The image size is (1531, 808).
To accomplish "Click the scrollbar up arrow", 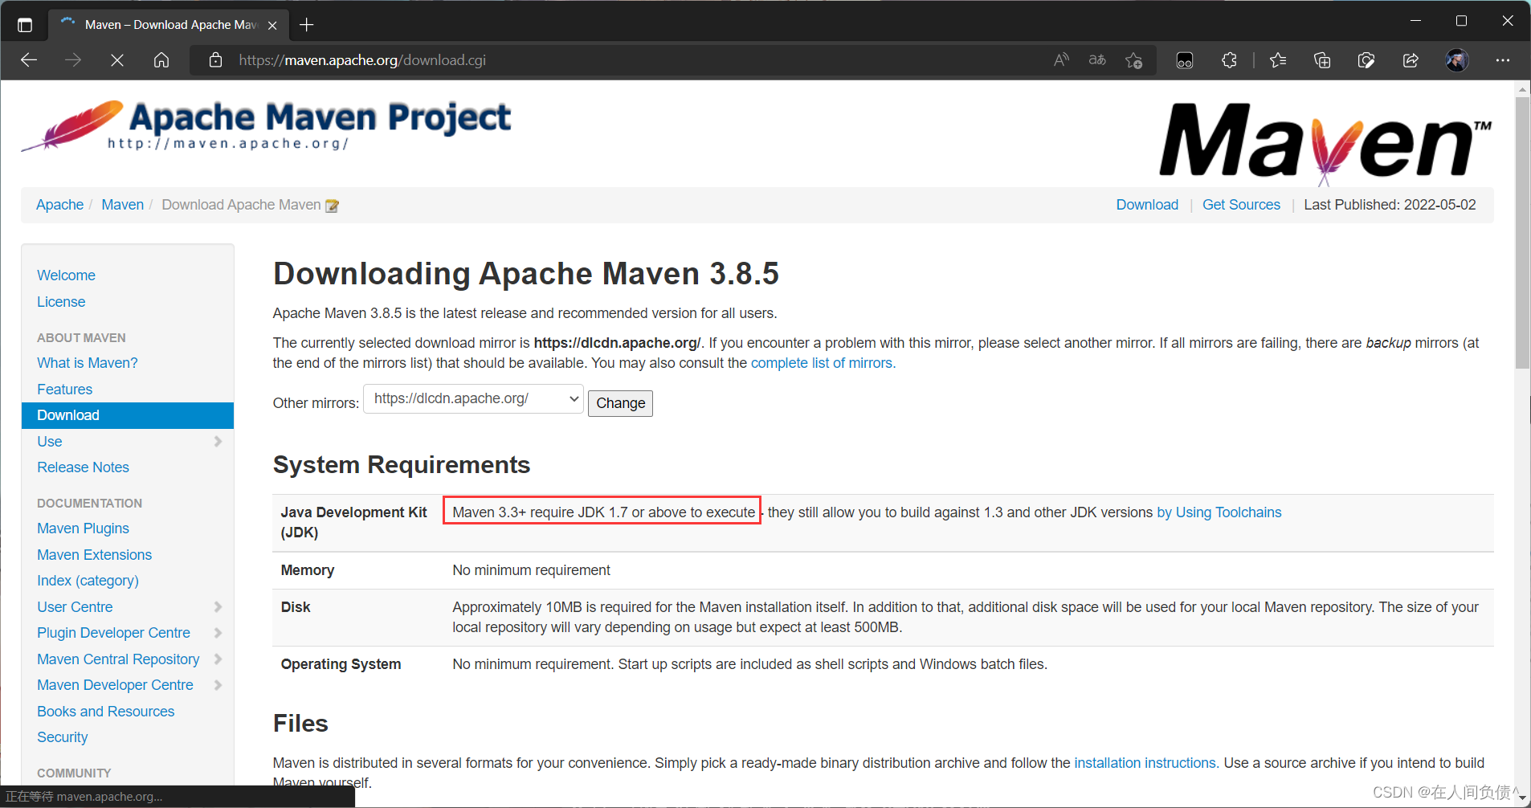I will tap(1522, 88).
